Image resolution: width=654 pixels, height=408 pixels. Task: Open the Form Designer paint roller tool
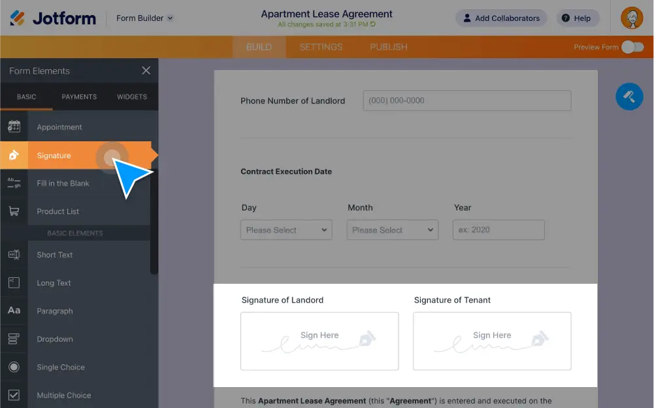tap(629, 96)
